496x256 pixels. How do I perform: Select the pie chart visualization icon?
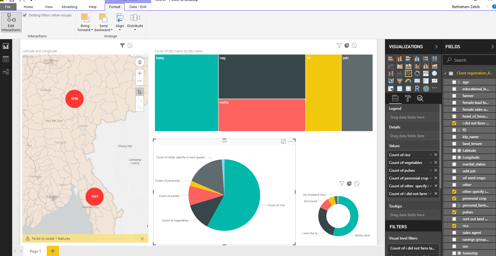408,73
